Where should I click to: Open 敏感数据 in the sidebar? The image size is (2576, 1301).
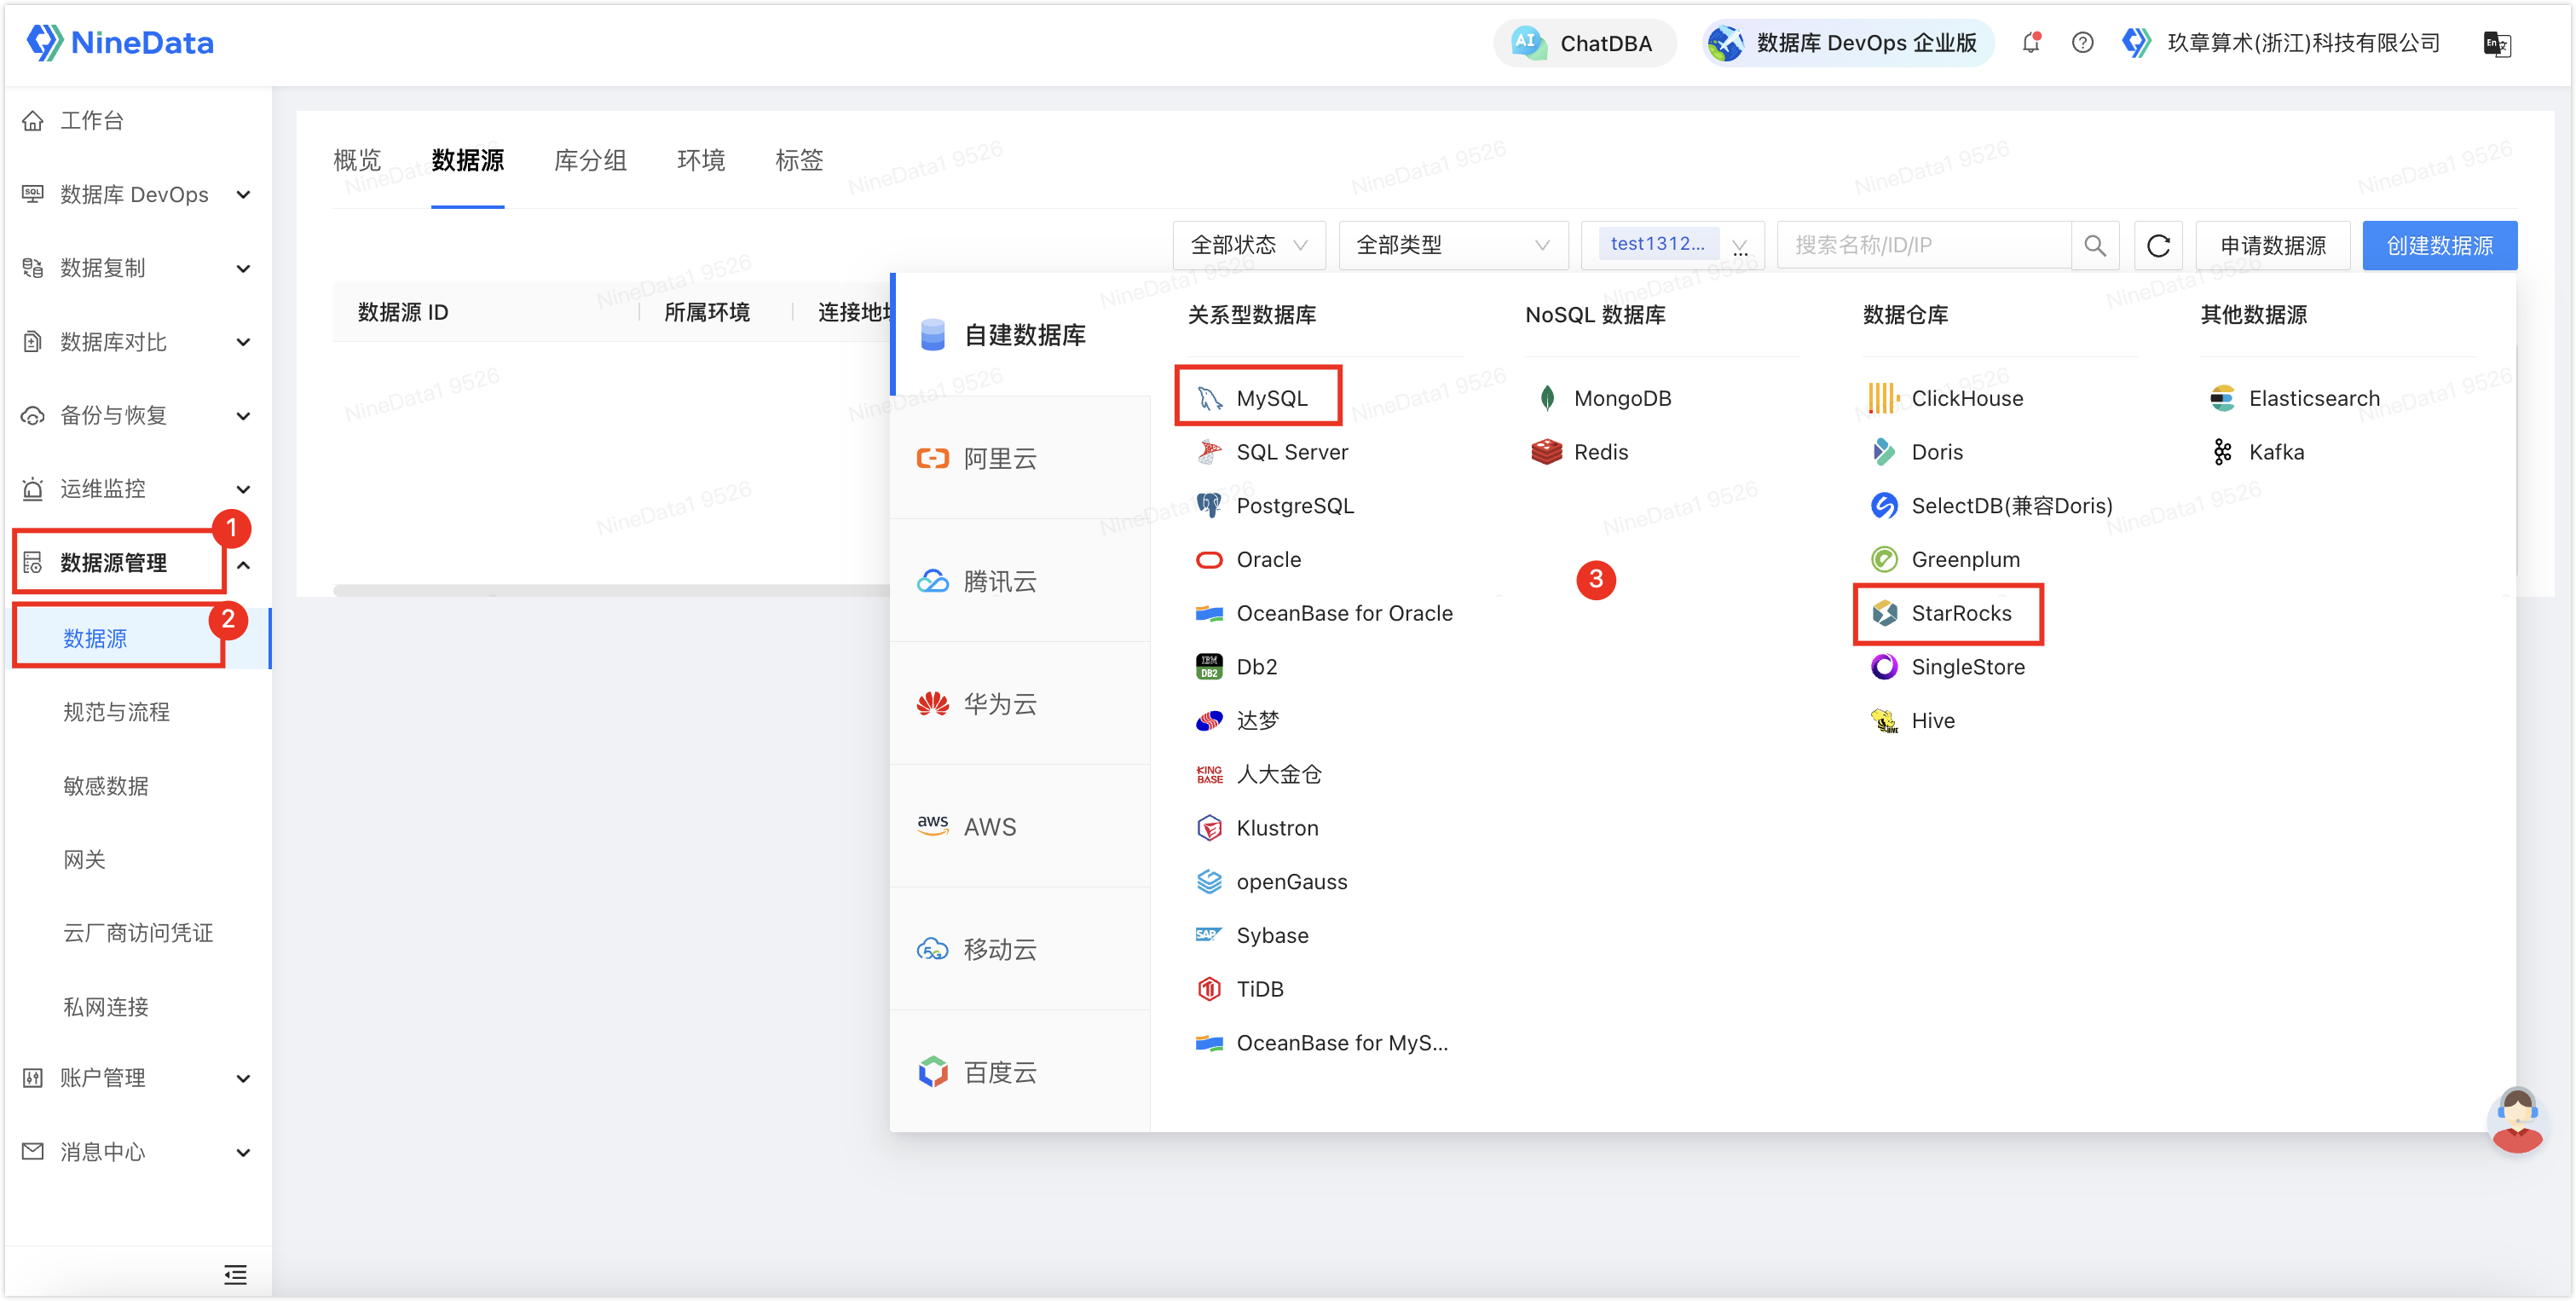(x=106, y=786)
